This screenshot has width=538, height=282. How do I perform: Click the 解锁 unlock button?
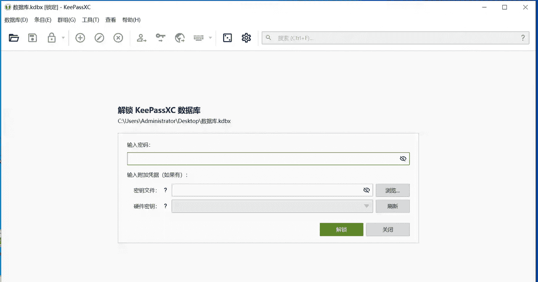341,229
